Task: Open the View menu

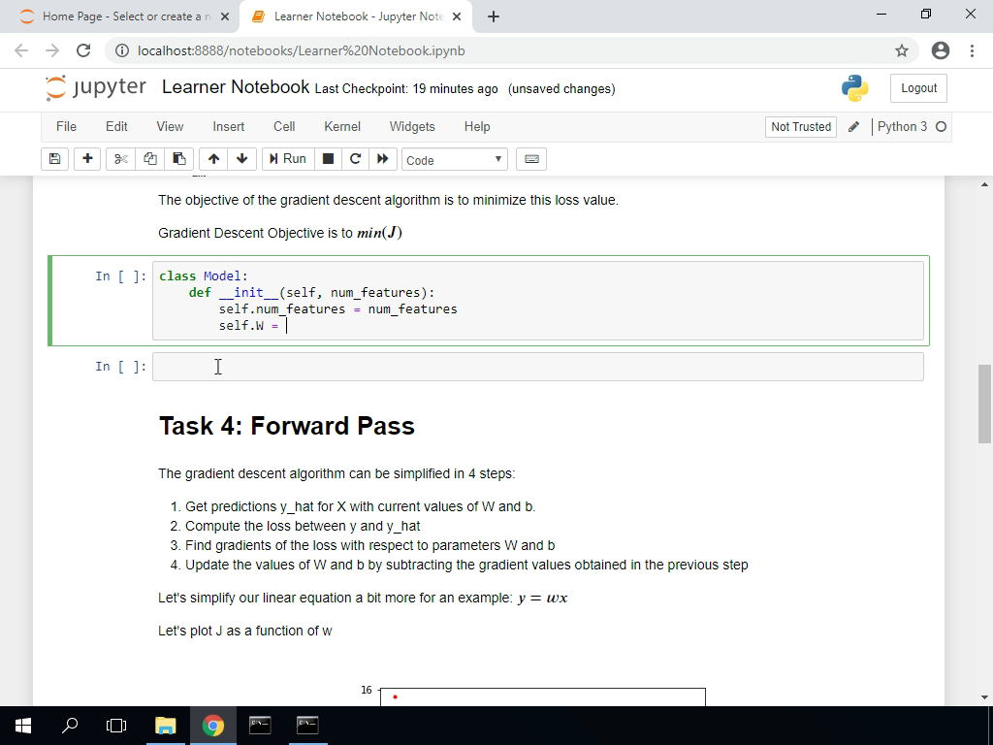Action: pyautogui.click(x=170, y=127)
